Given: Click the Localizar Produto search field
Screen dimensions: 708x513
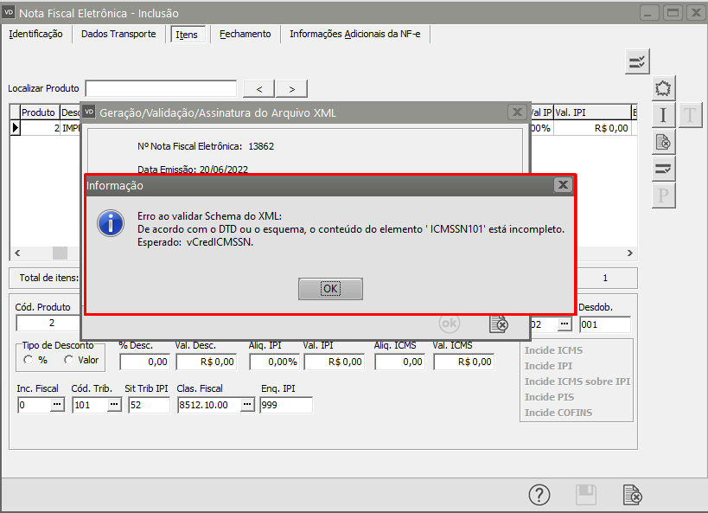Looking at the screenshot, I should (161, 88).
